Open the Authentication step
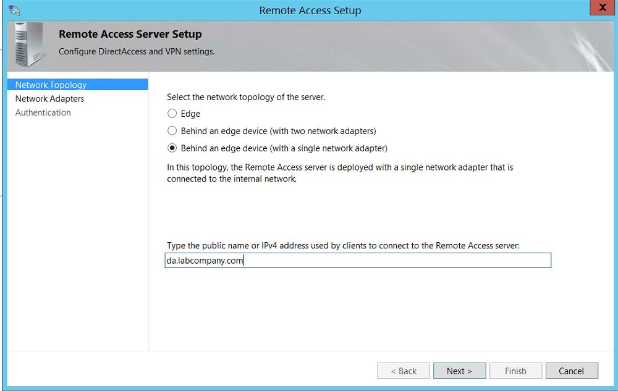618x391 pixels. pyautogui.click(x=43, y=112)
